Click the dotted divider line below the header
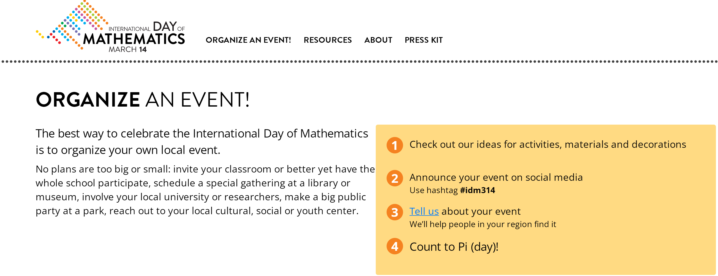 [359, 62]
